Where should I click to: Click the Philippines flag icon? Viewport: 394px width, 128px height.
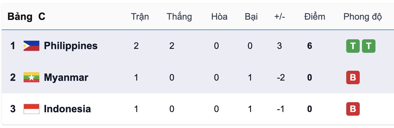[31, 46]
